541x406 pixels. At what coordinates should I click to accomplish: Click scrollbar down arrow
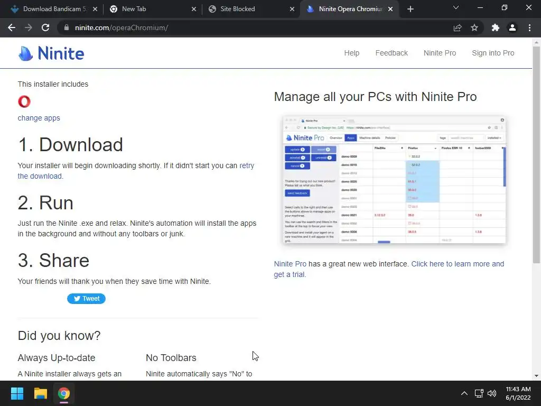[536, 376]
